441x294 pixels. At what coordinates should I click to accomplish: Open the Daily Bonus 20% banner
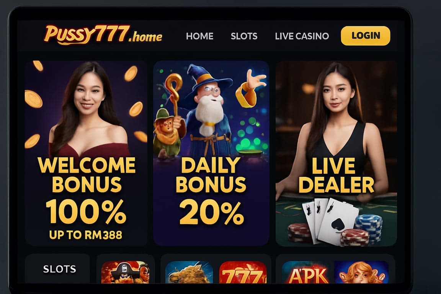211,154
